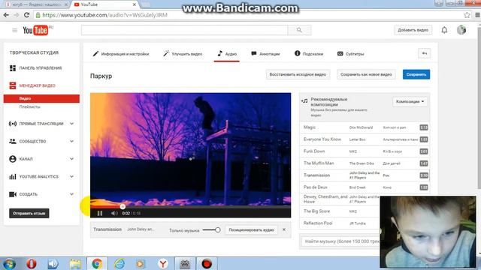Select the Аудио tab
The image size is (481, 270).
click(227, 54)
